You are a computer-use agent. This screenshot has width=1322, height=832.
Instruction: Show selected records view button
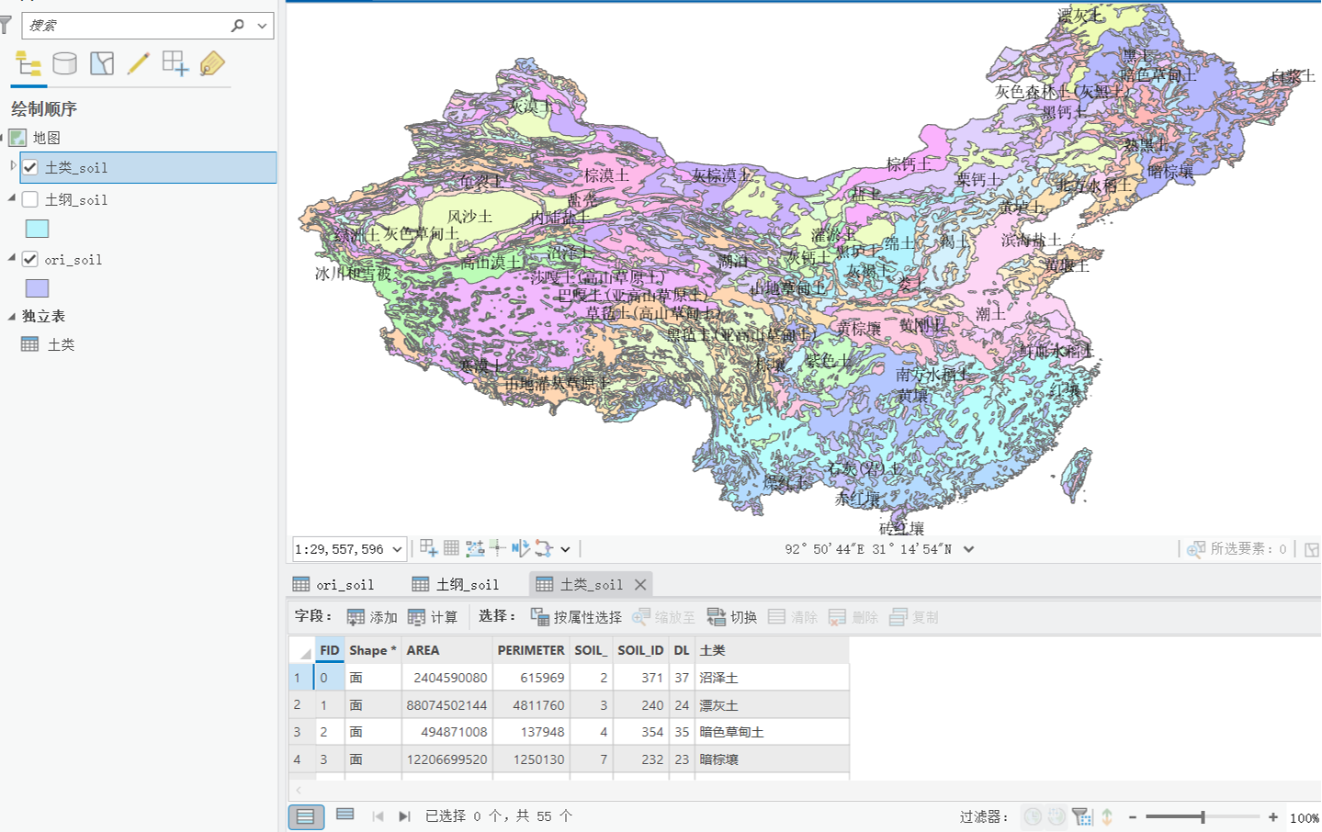tap(345, 815)
